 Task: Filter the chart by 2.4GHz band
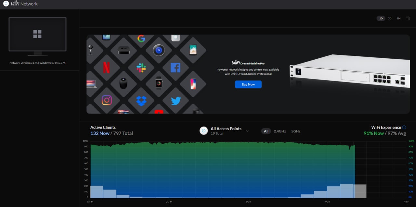pyautogui.click(x=280, y=131)
